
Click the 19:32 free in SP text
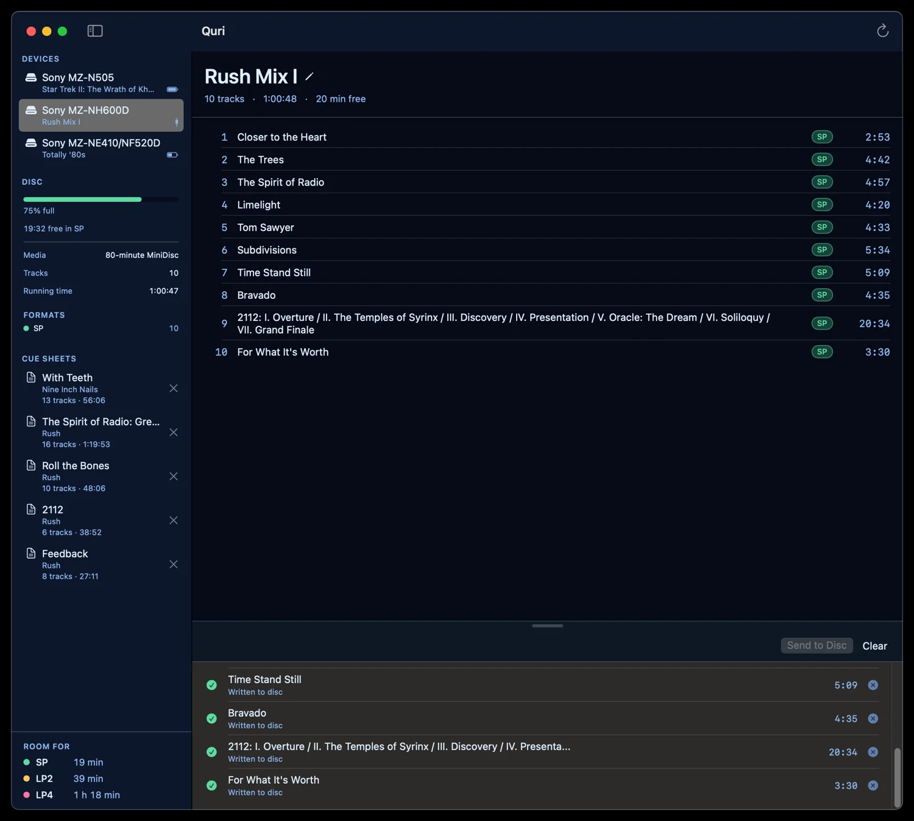click(54, 229)
